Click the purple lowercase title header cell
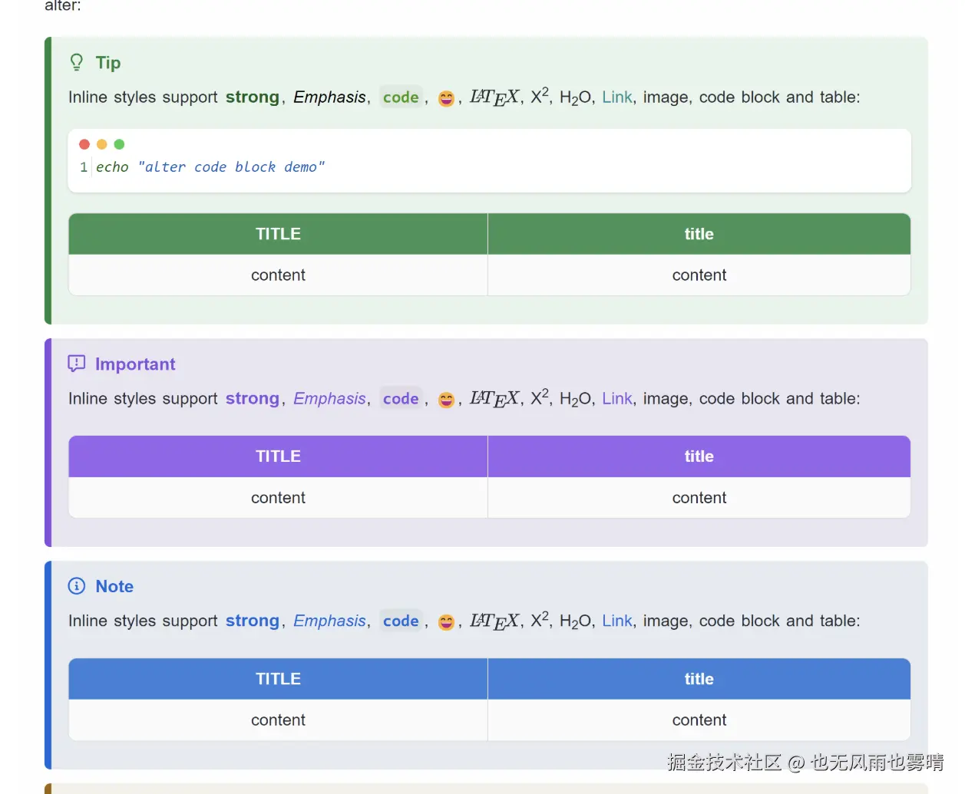The image size is (965, 794). point(699,456)
